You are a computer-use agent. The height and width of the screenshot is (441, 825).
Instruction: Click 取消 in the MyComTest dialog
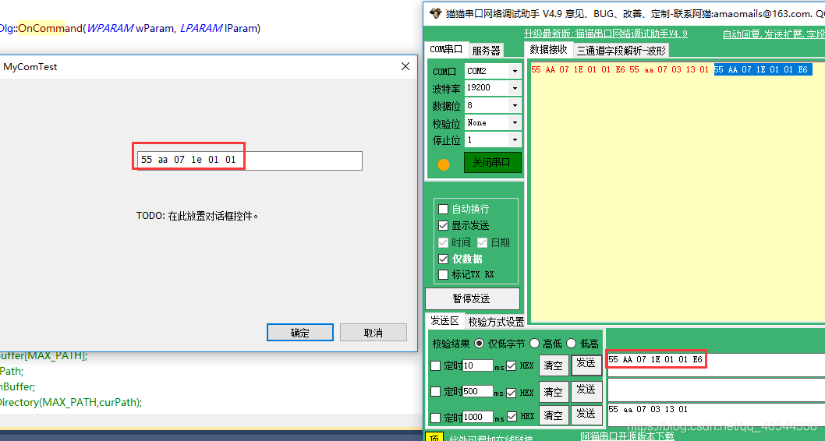[x=373, y=332]
